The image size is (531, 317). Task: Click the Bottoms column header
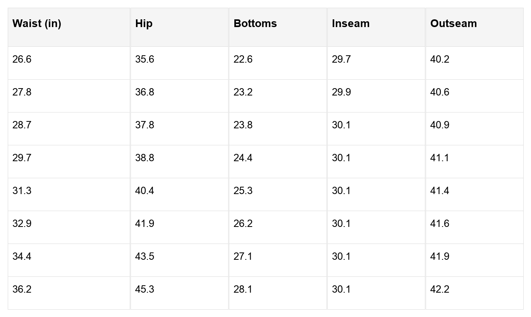click(x=255, y=24)
